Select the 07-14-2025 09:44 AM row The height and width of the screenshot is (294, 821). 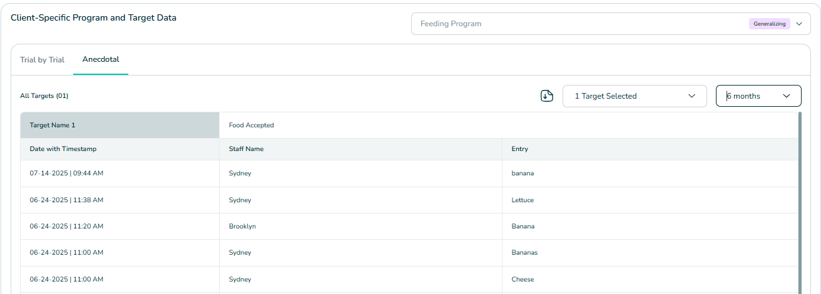coord(409,174)
